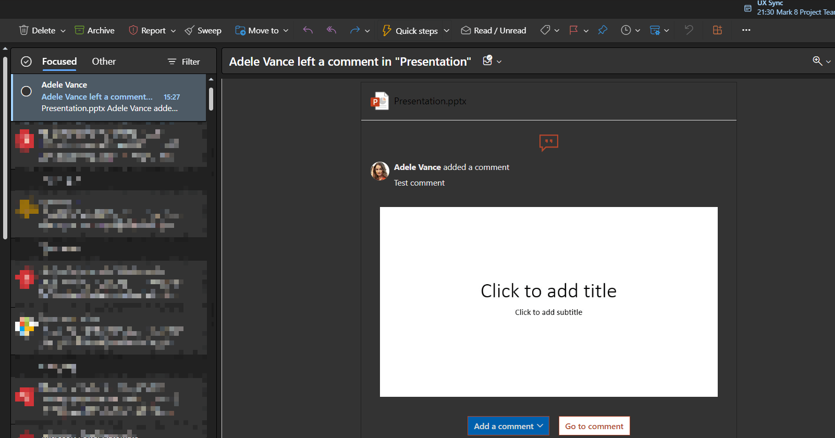Toggle Read / Unread status

click(494, 30)
